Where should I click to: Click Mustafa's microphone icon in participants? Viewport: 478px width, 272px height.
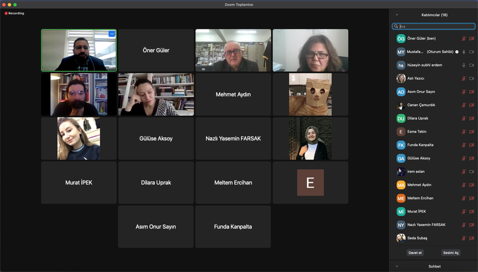click(x=464, y=52)
